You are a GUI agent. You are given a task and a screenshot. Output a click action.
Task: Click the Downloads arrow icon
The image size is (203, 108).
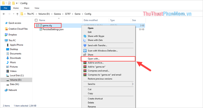[x=8, y=58]
